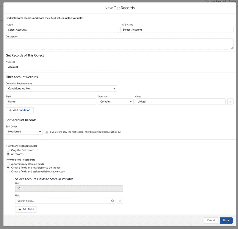
Task: Select the "All records" radio button
Action: coord(8,154)
